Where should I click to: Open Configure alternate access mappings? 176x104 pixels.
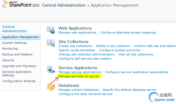tap(128, 32)
